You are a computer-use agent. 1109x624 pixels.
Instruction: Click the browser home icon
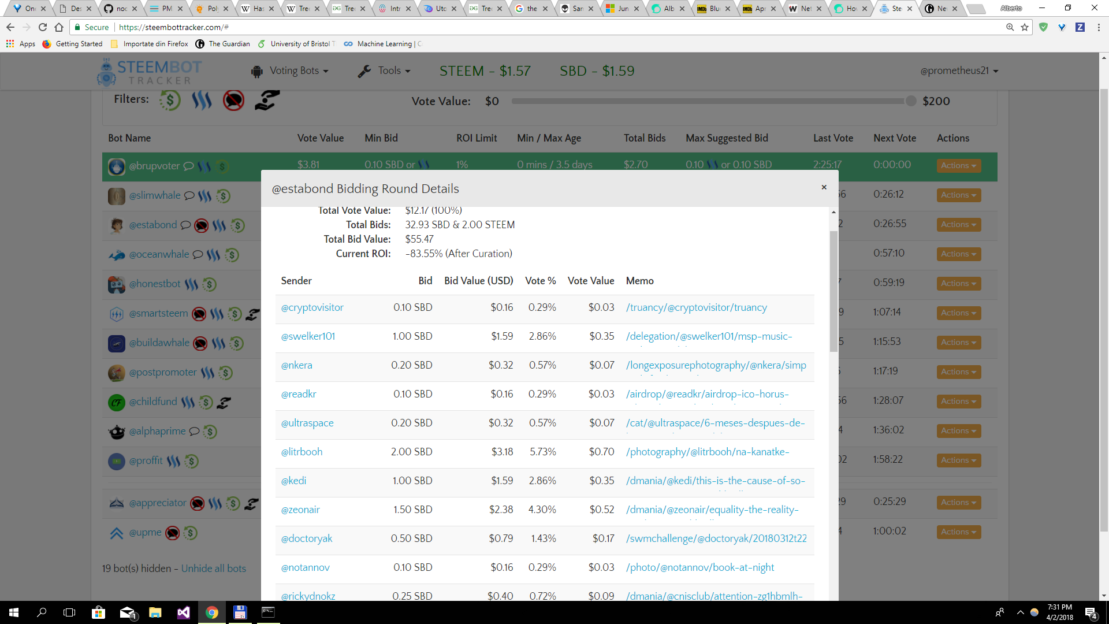(x=59, y=27)
